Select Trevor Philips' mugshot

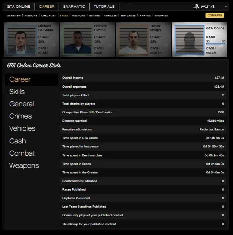click(x=133, y=40)
